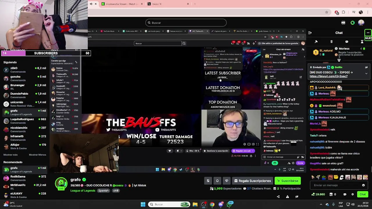
Task: Open File Explorer from taskbar
Action: (x=195, y=204)
